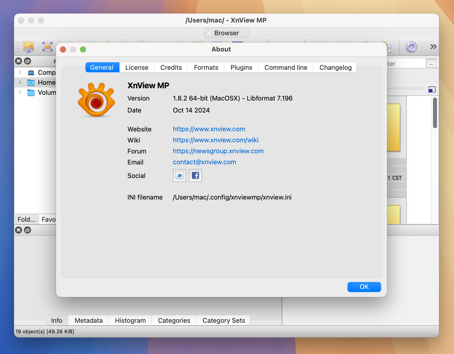Open the https://www.xnview.com website link
The height and width of the screenshot is (354, 454).
pos(209,129)
